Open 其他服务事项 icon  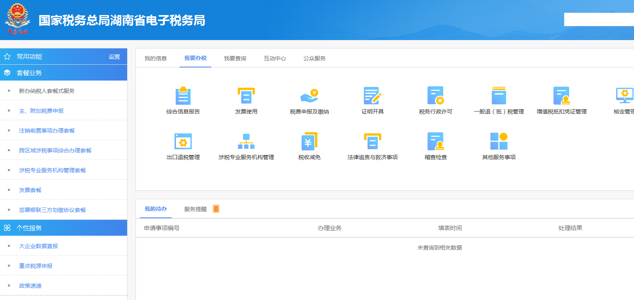click(x=499, y=141)
